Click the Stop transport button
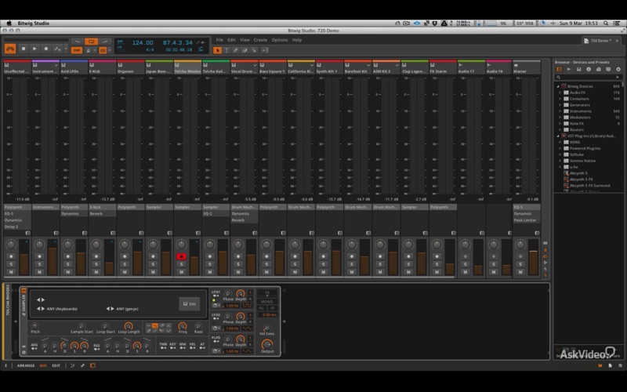The image size is (627, 392). coord(24,49)
